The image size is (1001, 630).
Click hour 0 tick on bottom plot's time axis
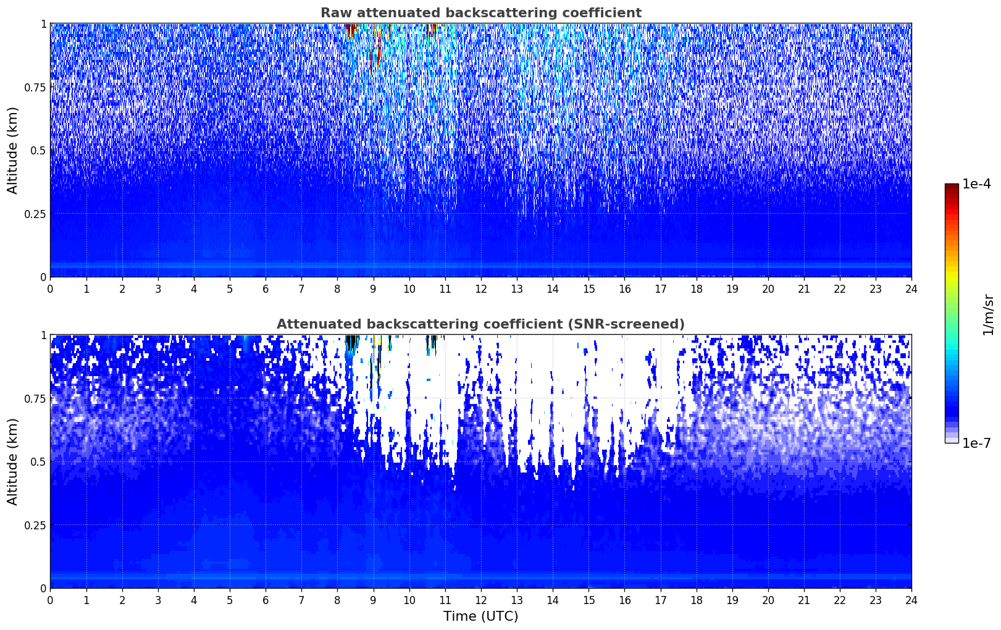[50, 600]
